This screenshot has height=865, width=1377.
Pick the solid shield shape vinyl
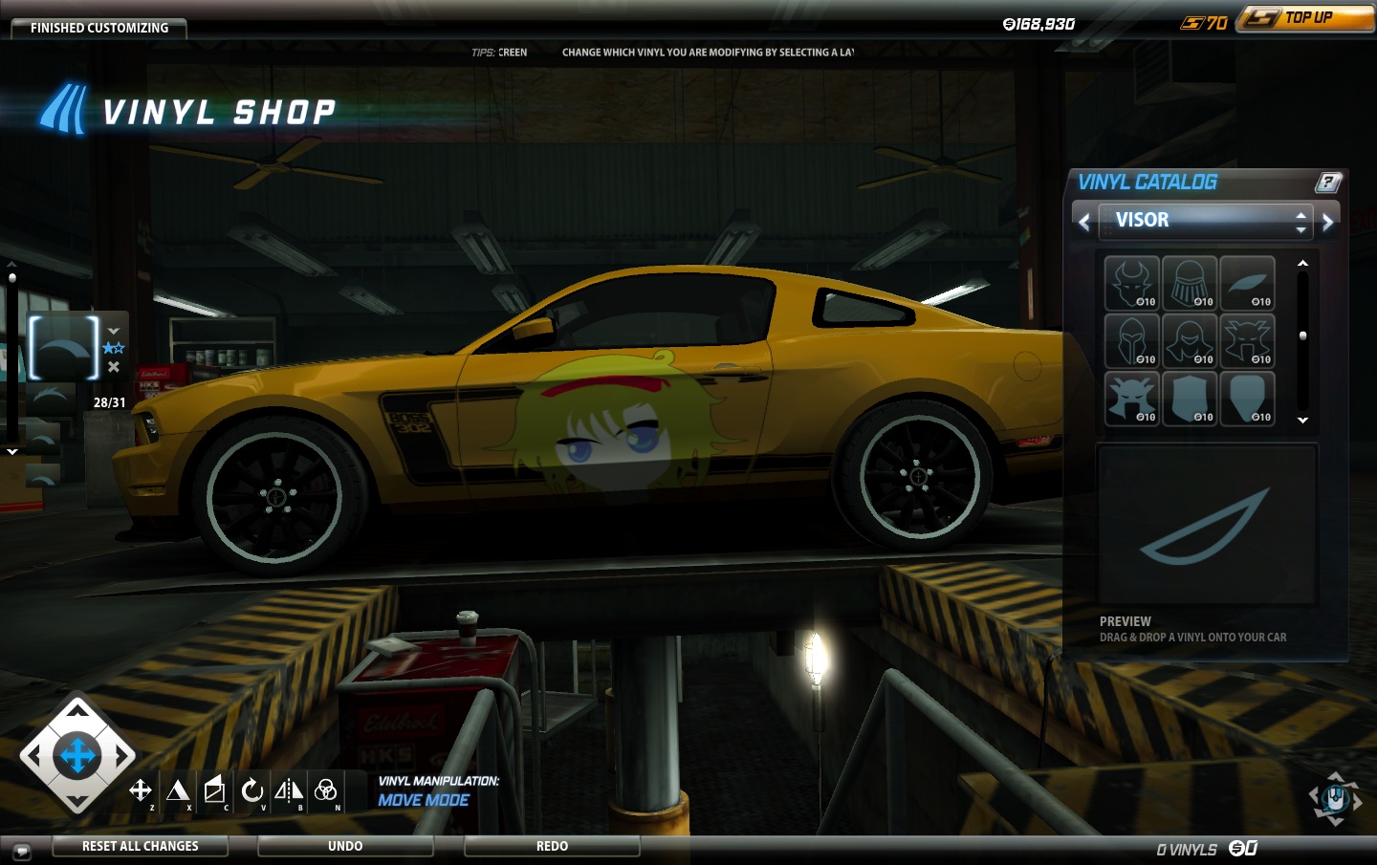[x=1190, y=399]
